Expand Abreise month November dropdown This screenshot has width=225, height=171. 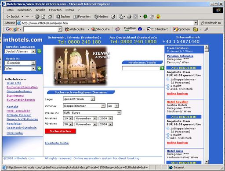click(95, 124)
